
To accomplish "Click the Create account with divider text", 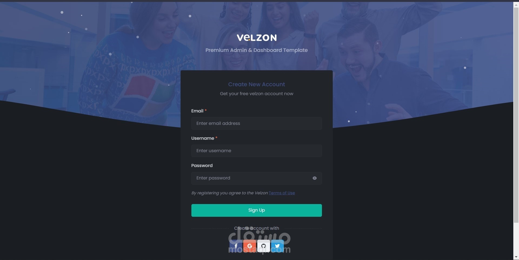I will [257, 228].
